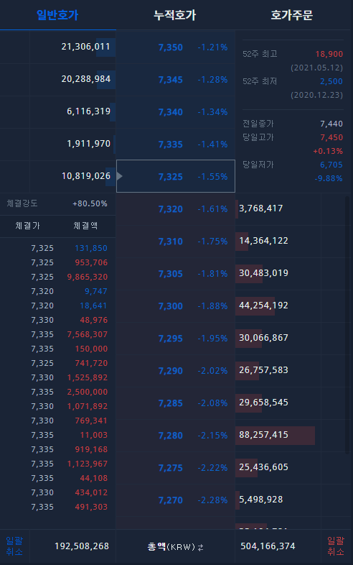The image size is (353, 565).
Task: Click the total bid amount 504,166,374
Action: point(268,546)
